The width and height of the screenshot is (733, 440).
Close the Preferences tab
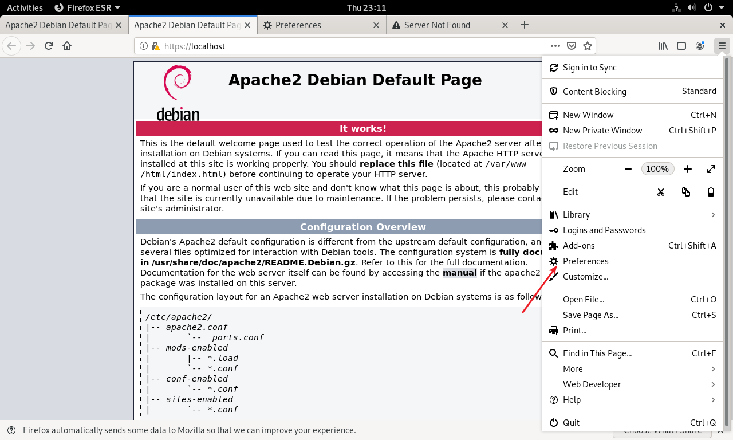(376, 25)
